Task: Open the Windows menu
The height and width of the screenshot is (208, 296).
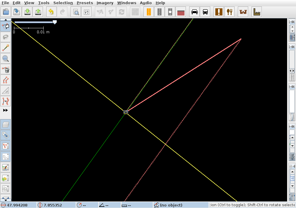Action: [127, 3]
